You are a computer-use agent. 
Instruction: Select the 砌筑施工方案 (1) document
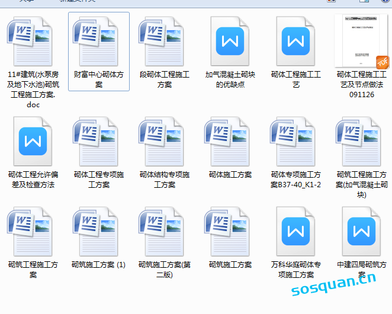click(99, 232)
